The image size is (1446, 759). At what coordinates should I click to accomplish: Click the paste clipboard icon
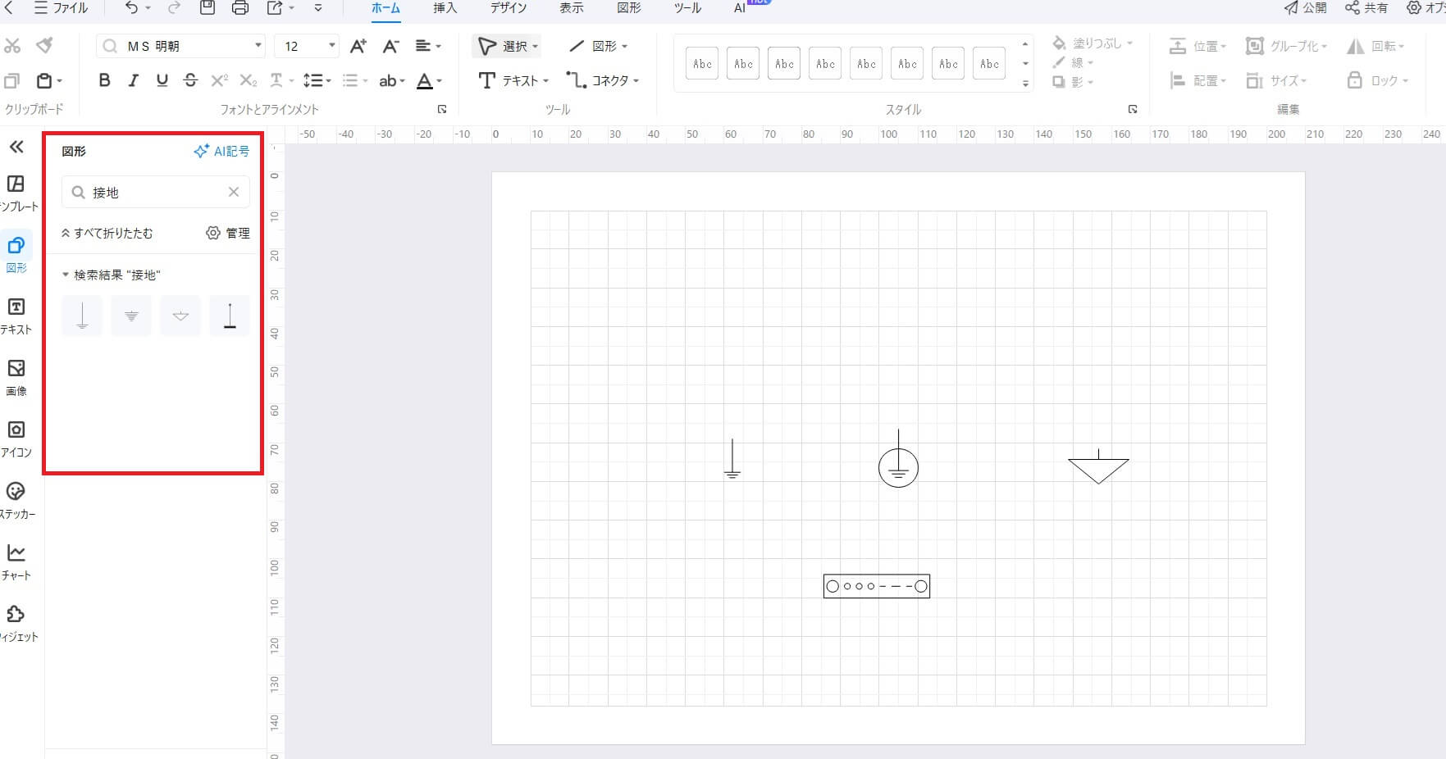click(45, 80)
